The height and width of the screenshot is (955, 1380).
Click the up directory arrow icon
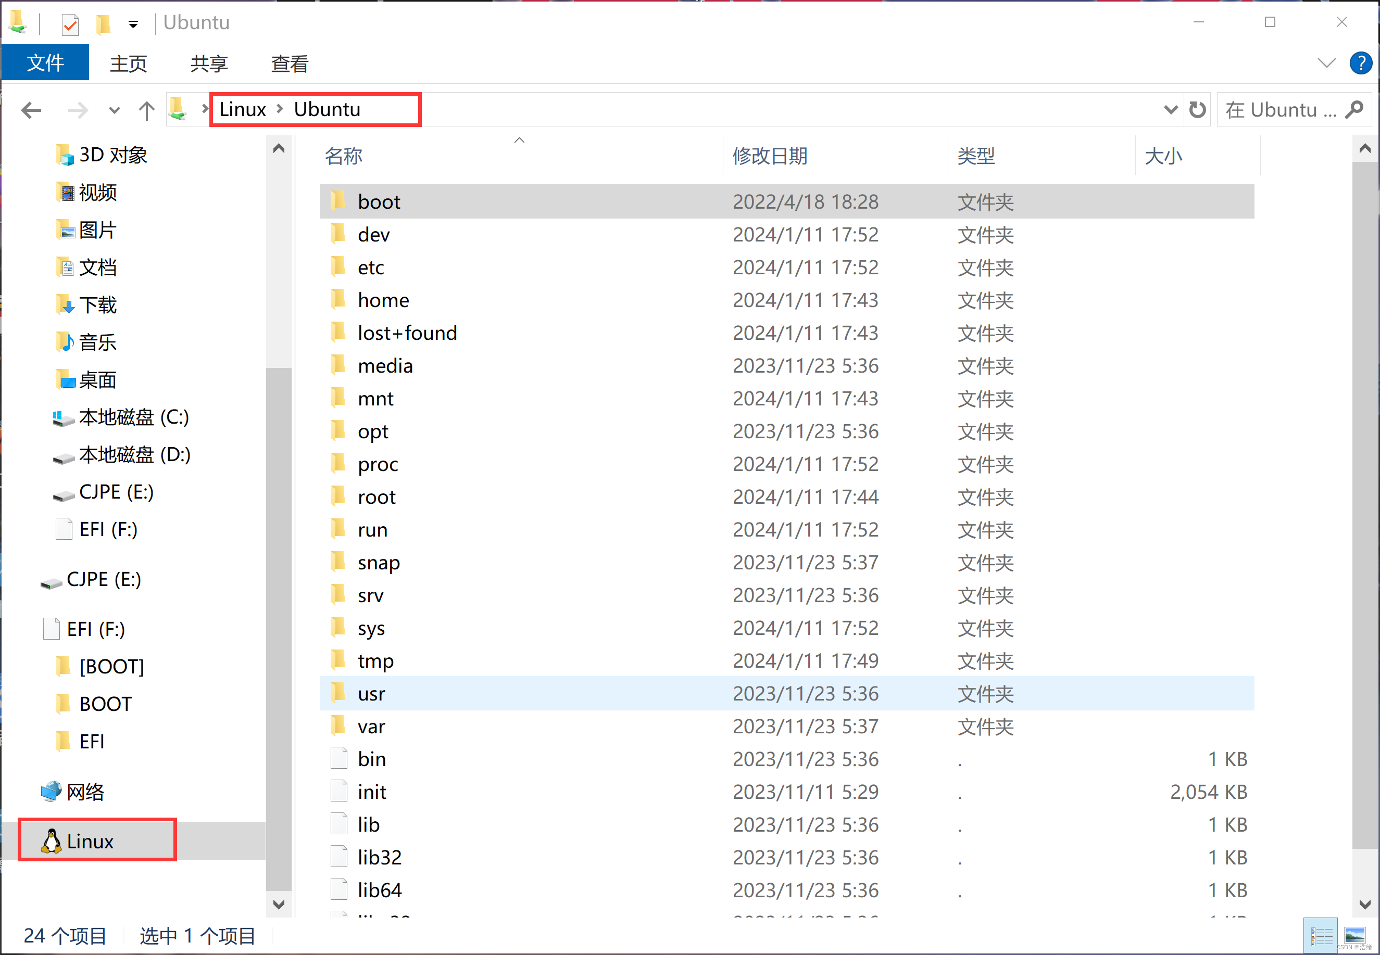point(146,107)
